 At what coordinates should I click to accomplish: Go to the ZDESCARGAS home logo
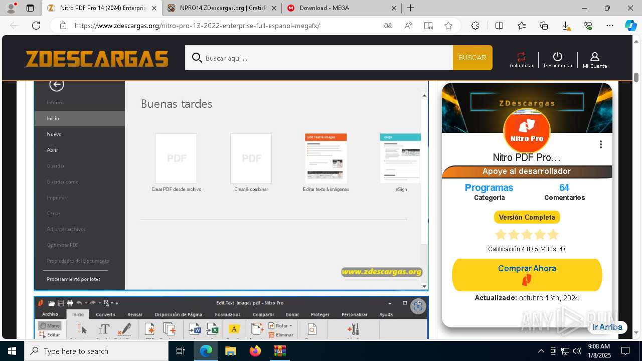coord(97,59)
